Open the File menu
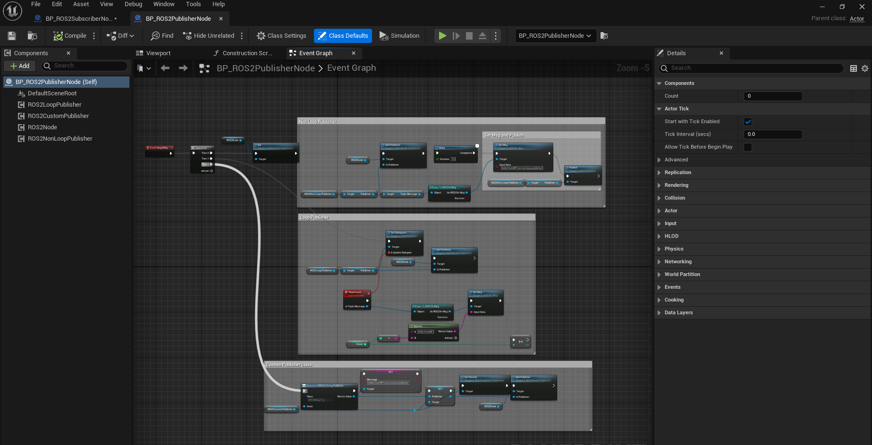Screen dimensions: 872x445 (x=36, y=4)
